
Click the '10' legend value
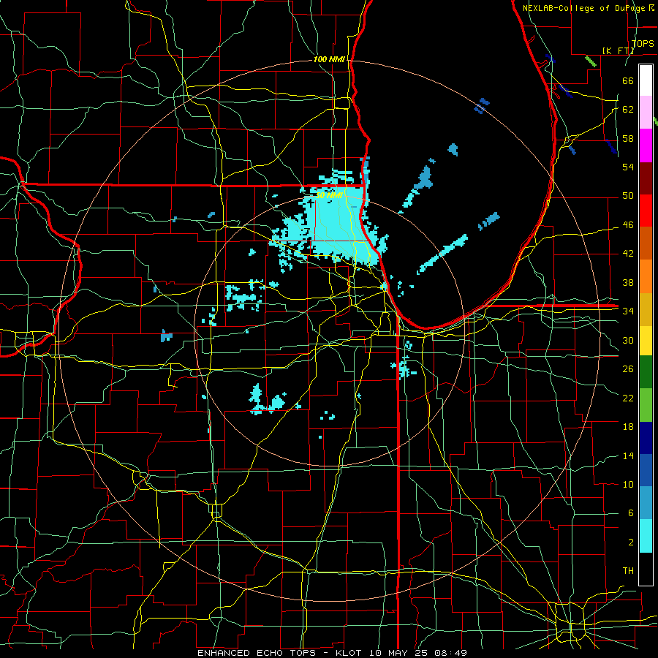628,485
